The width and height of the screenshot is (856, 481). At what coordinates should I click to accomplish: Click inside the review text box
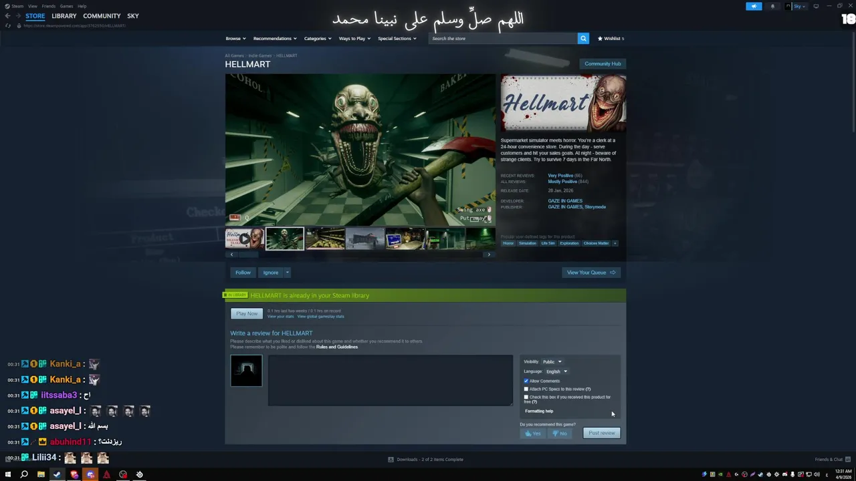391,381
